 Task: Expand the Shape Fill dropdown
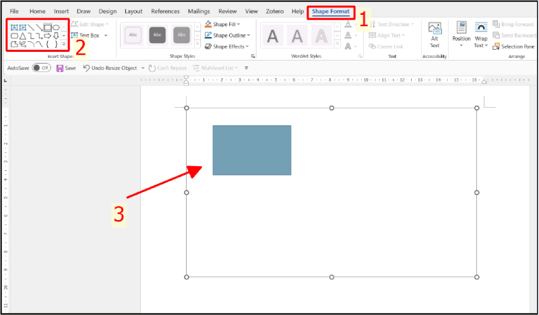[x=226, y=24]
